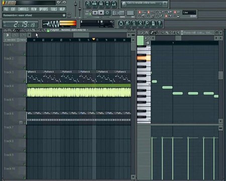Open the piano roll menu arrow
Image resolution: width=226 pixels, height=181 pixels.
coord(139,33)
